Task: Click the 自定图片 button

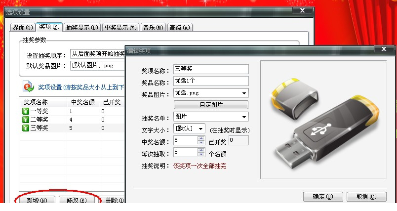Action: [211, 105]
